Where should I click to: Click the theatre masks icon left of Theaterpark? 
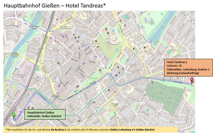(x=100, y=70)
